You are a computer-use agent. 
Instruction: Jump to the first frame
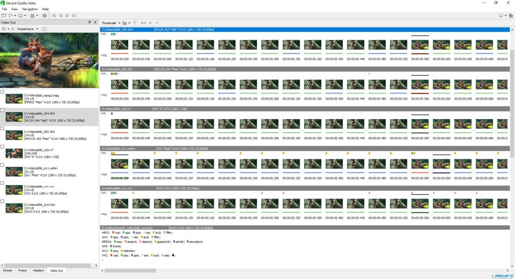tap(54, 16)
